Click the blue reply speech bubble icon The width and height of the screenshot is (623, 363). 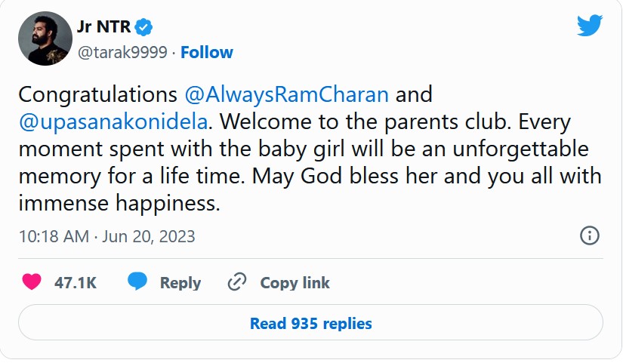click(137, 282)
